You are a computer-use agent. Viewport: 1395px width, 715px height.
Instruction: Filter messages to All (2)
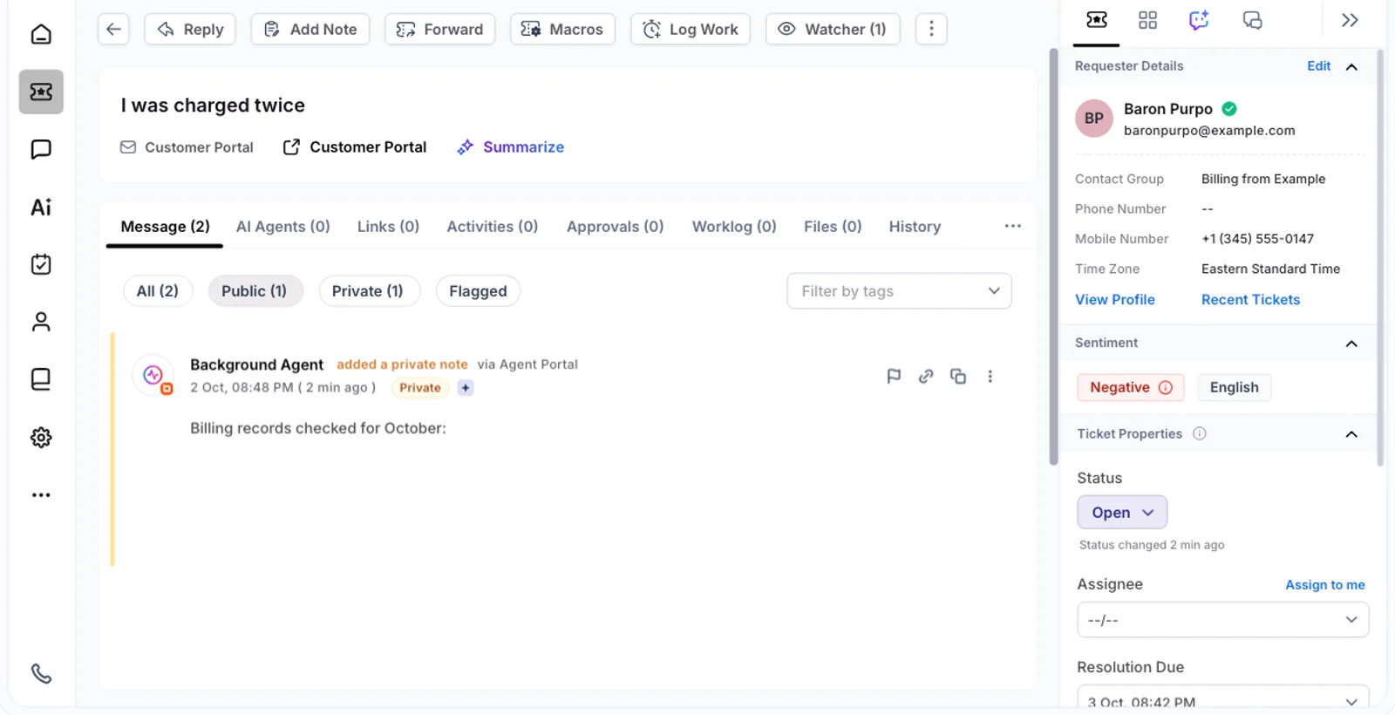coord(157,290)
